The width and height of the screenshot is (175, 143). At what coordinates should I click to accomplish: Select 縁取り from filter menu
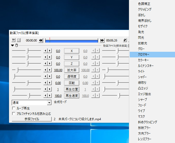click(x=152, y=83)
